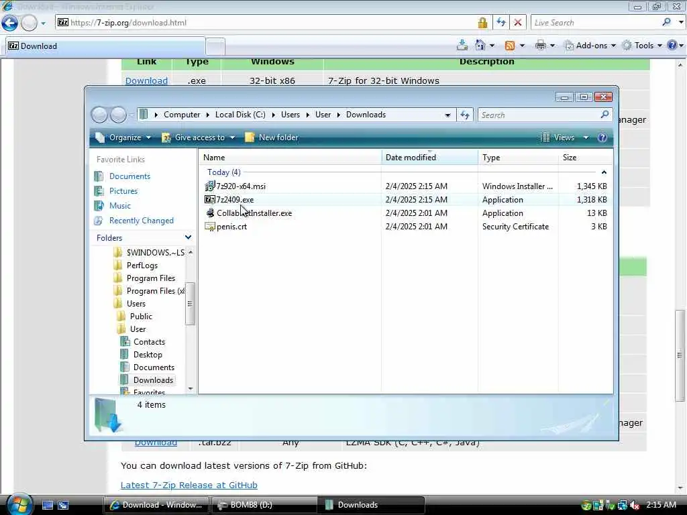Expand the Explorer address bar history dropdown

[447, 115]
